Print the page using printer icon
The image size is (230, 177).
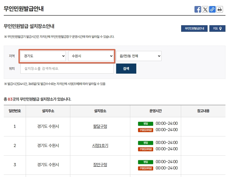pyautogui.click(x=219, y=9)
